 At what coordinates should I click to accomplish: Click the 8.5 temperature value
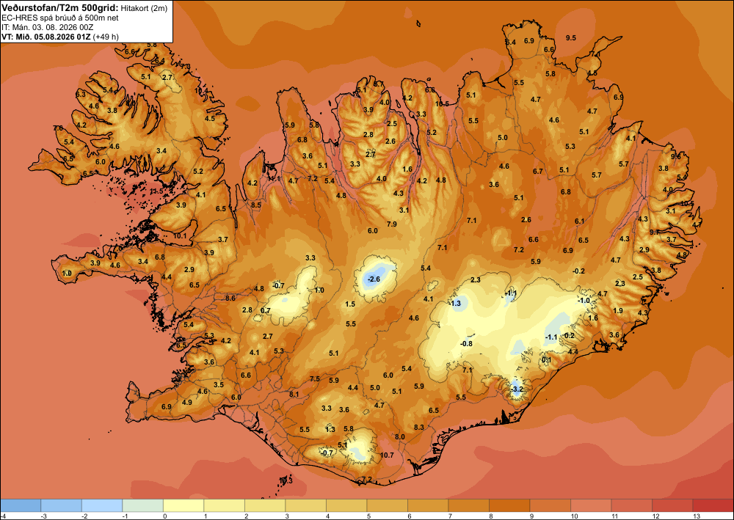[256, 205]
